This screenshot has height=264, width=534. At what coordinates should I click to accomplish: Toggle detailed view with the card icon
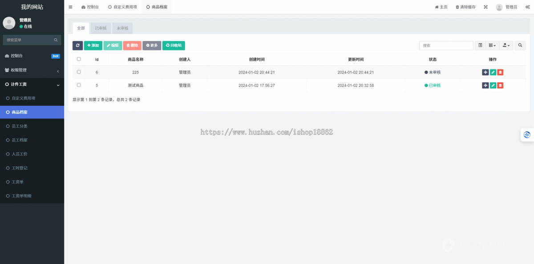tap(480, 45)
